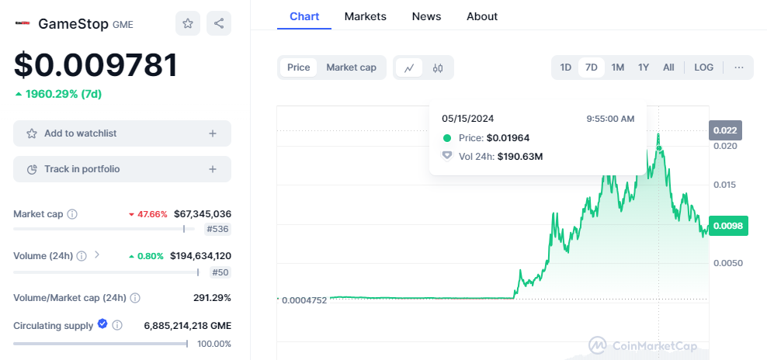Select the 7D time range
The height and width of the screenshot is (360, 767).
(592, 67)
